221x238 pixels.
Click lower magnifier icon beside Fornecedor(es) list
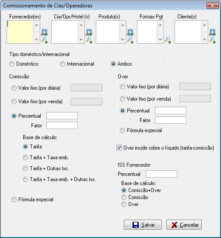click(45, 40)
